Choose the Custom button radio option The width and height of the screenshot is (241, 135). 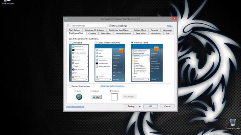point(110,91)
